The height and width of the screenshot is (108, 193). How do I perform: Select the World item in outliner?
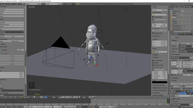(x=174, y=13)
